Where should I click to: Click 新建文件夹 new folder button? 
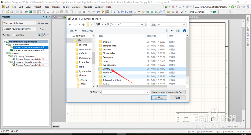[x=88, y=31]
